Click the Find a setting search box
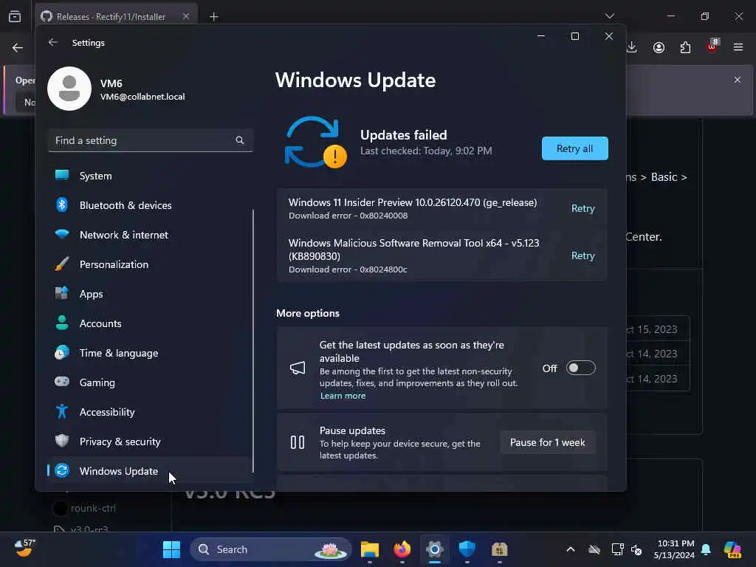Image resolution: width=756 pixels, height=567 pixels. coord(151,140)
